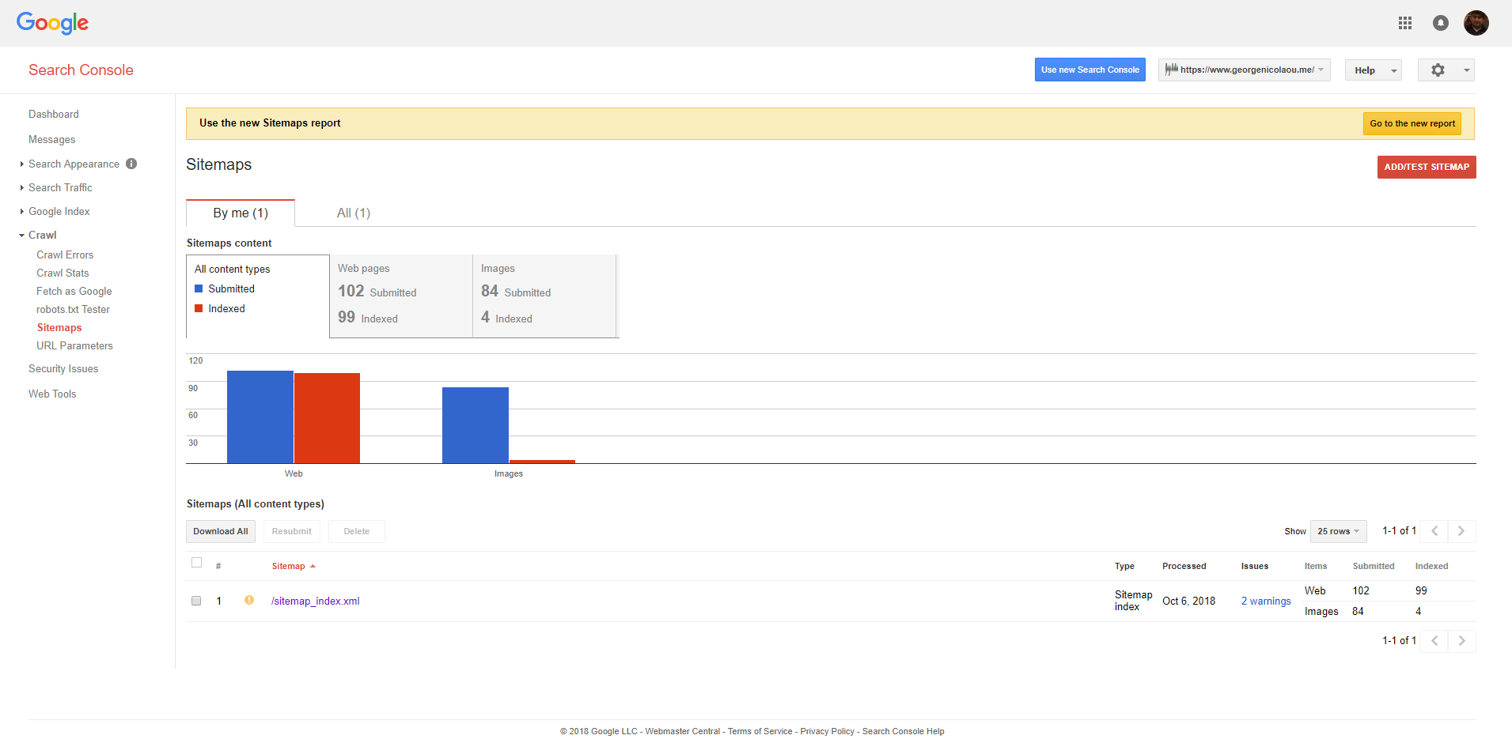Toggle the select-all sitemaps checkbox
The height and width of the screenshot is (739, 1512).
(196, 563)
